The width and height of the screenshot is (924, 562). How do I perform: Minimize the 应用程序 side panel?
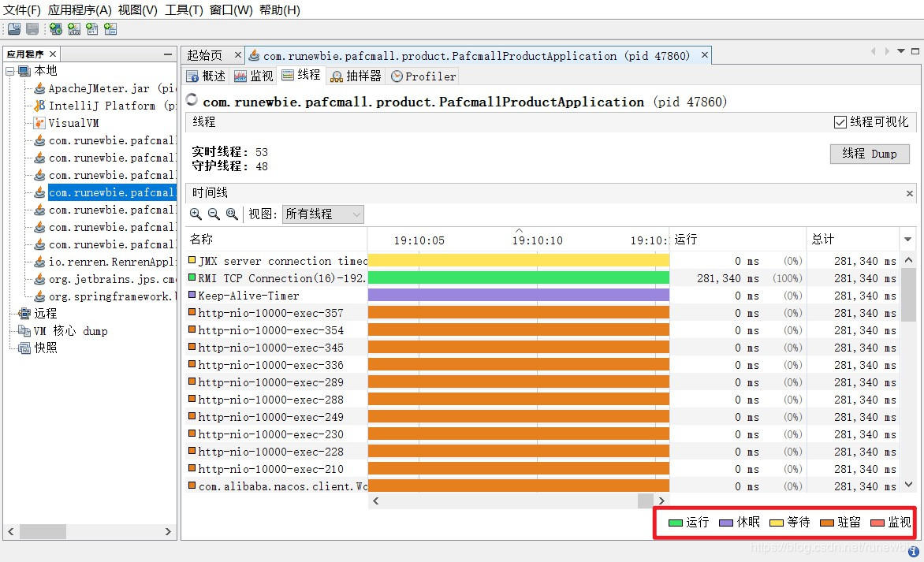click(168, 54)
